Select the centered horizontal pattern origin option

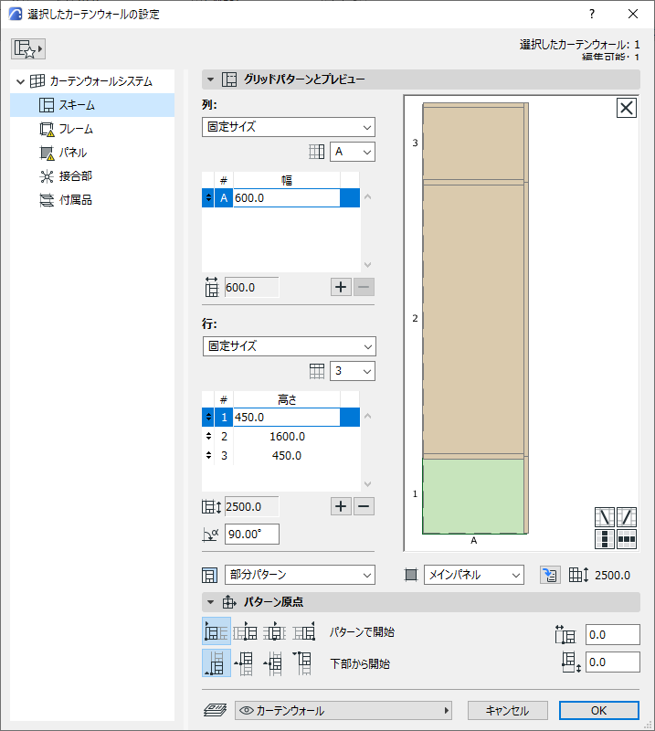point(275,631)
